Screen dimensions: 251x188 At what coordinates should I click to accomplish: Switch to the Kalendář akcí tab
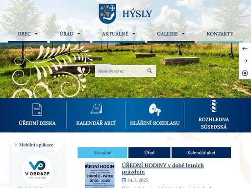click(x=201, y=153)
